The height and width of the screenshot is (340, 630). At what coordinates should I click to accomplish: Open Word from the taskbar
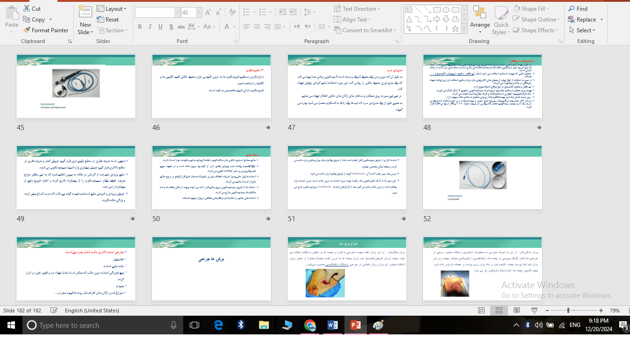click(x=333, y=325)
